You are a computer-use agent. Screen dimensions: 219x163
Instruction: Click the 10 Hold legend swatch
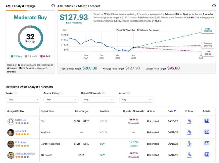tap(26, 57)
